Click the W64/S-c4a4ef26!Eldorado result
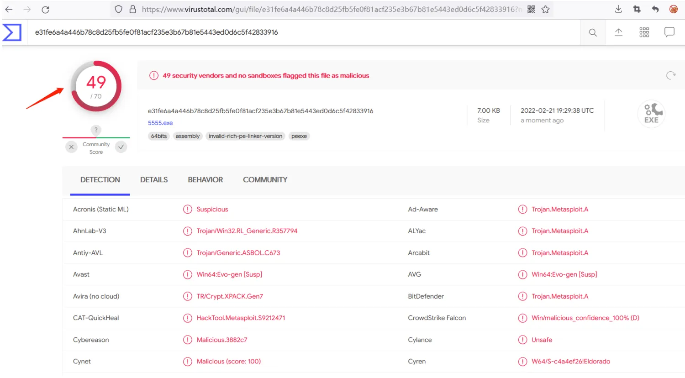 pyautogui.click(x=571, y=362)
